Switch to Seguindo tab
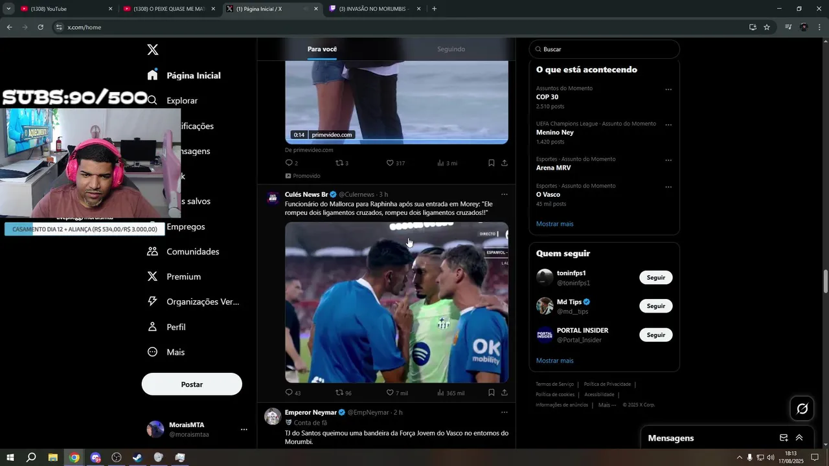829x466 pixels. click(451, 49)
